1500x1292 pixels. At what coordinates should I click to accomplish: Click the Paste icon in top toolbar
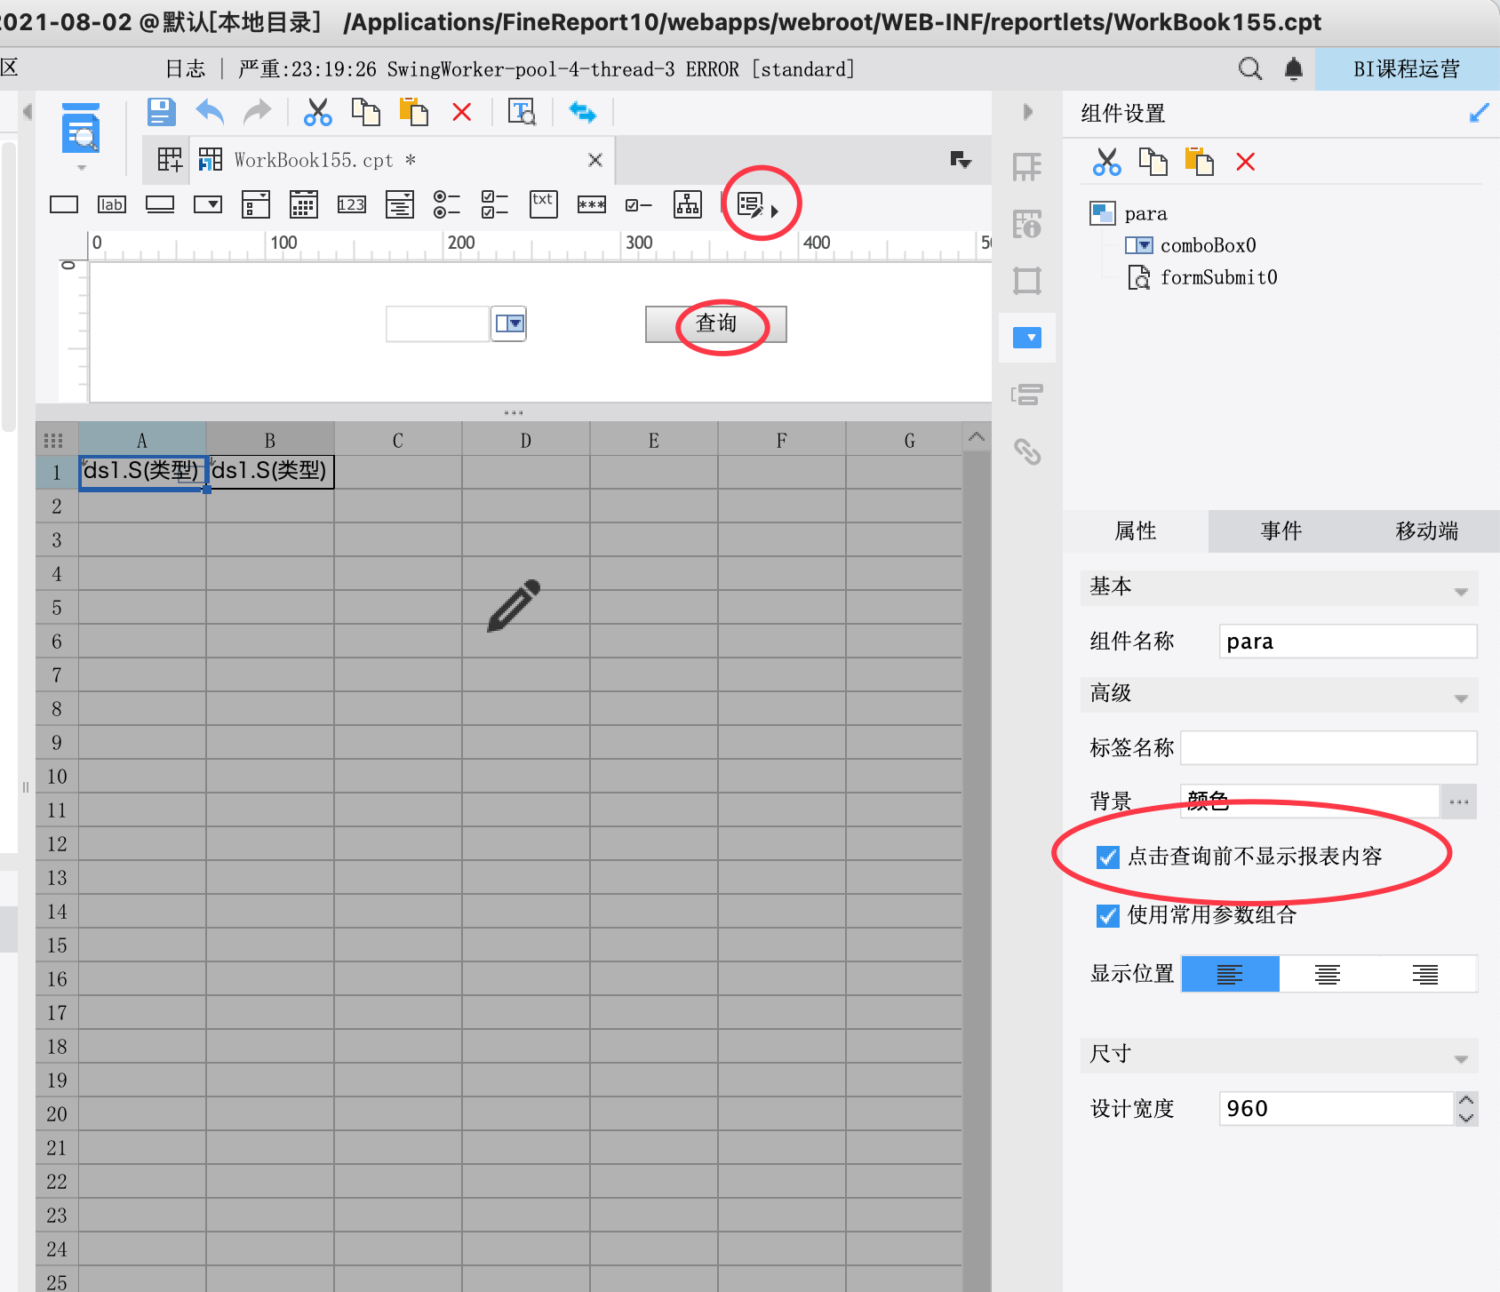coord(413,112)
